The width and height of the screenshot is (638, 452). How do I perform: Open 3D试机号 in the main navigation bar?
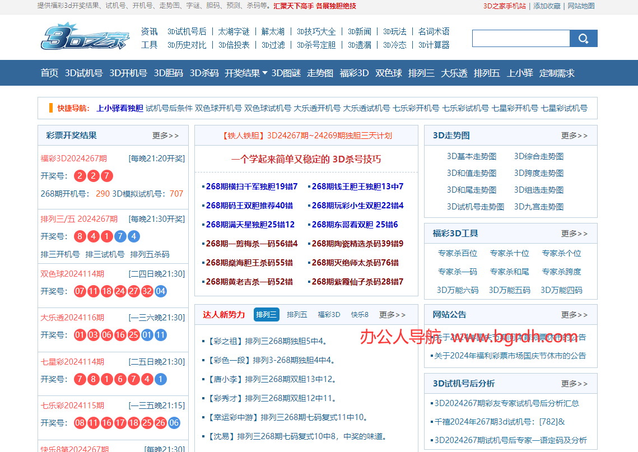pyautogui.click(x=84, y=73)
